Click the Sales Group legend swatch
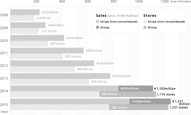Screen dimensions: 191x115 coord(98,27)
